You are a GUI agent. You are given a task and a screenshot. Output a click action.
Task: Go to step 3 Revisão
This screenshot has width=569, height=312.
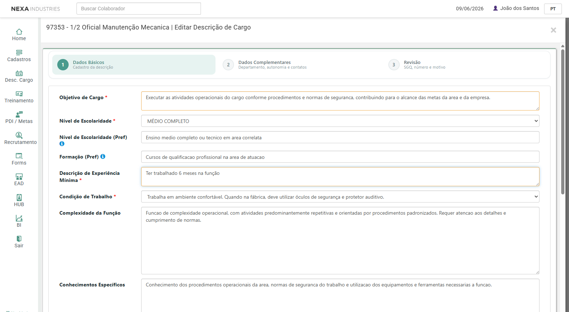point(417,65)
